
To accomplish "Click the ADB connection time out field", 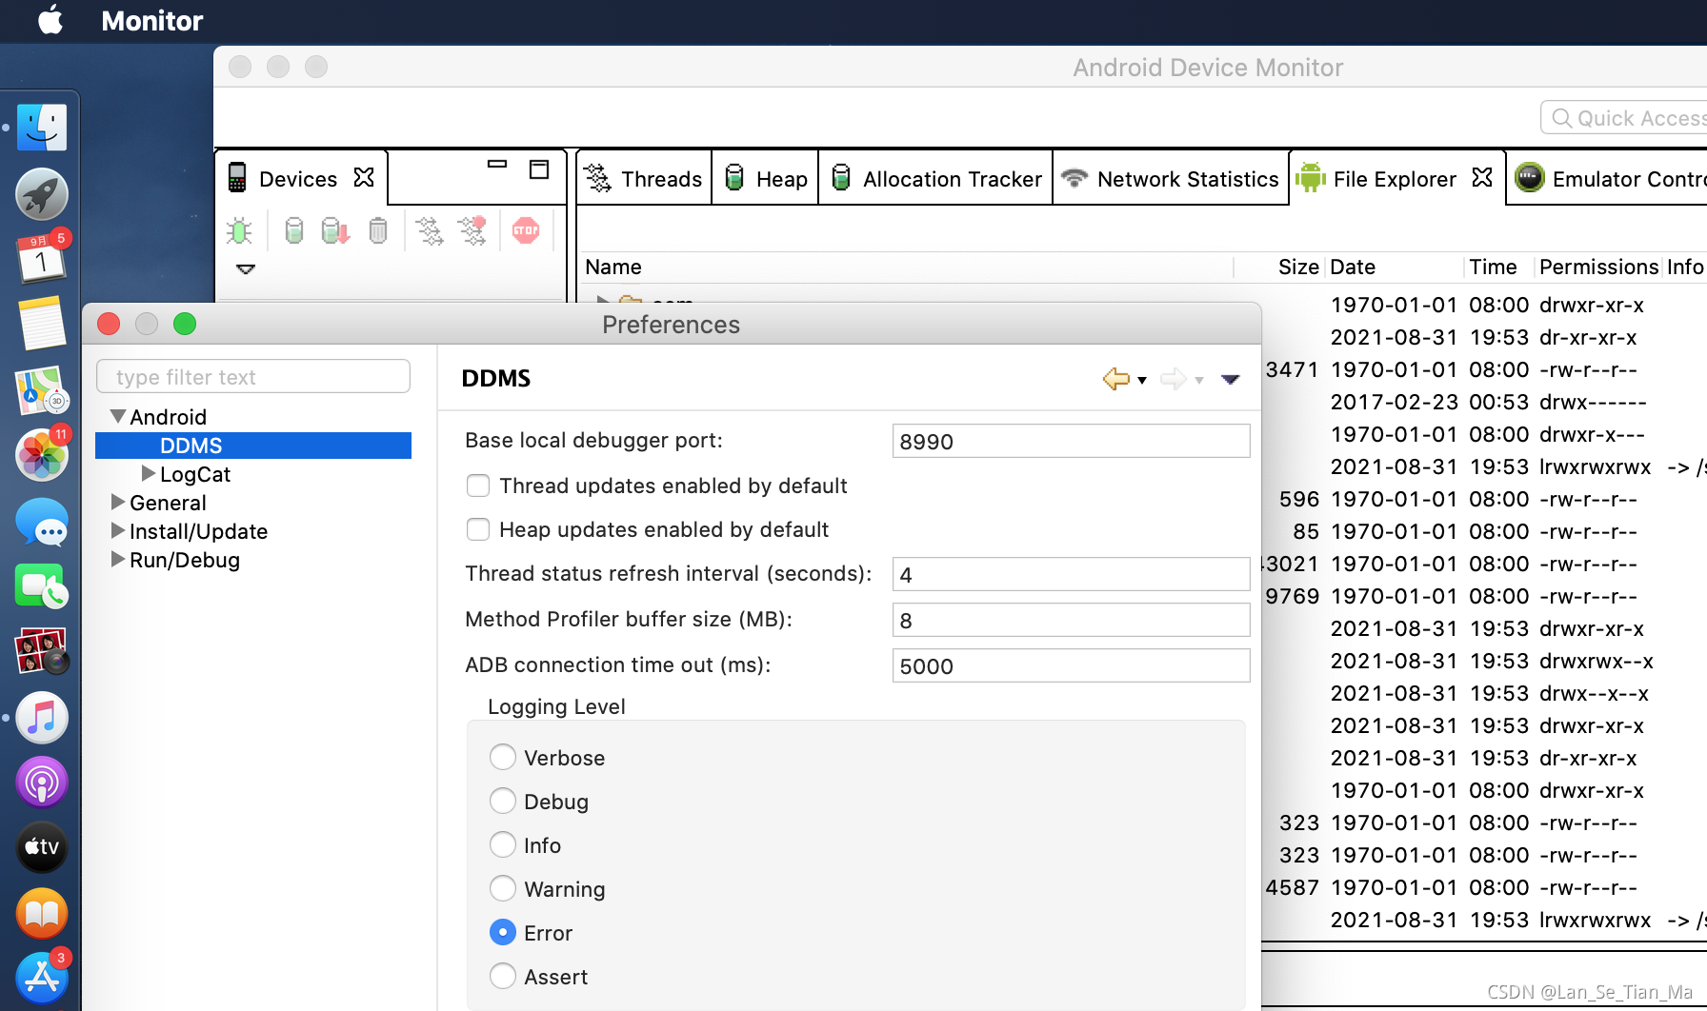I will tap(1071, 665).
